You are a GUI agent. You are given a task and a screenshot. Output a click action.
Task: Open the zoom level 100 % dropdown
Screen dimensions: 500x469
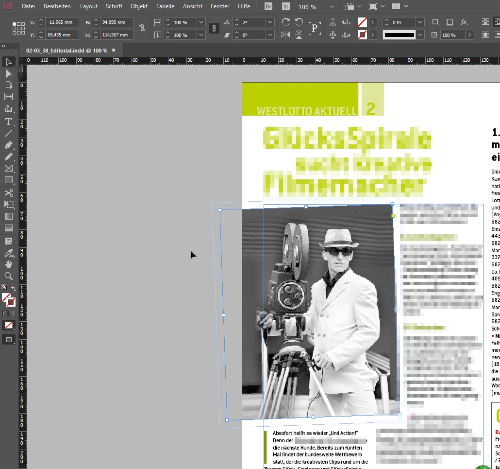[332, 6]
